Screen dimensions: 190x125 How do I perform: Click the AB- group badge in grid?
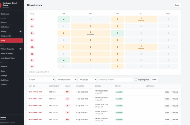pyautogui.click(x=32, y=54)
